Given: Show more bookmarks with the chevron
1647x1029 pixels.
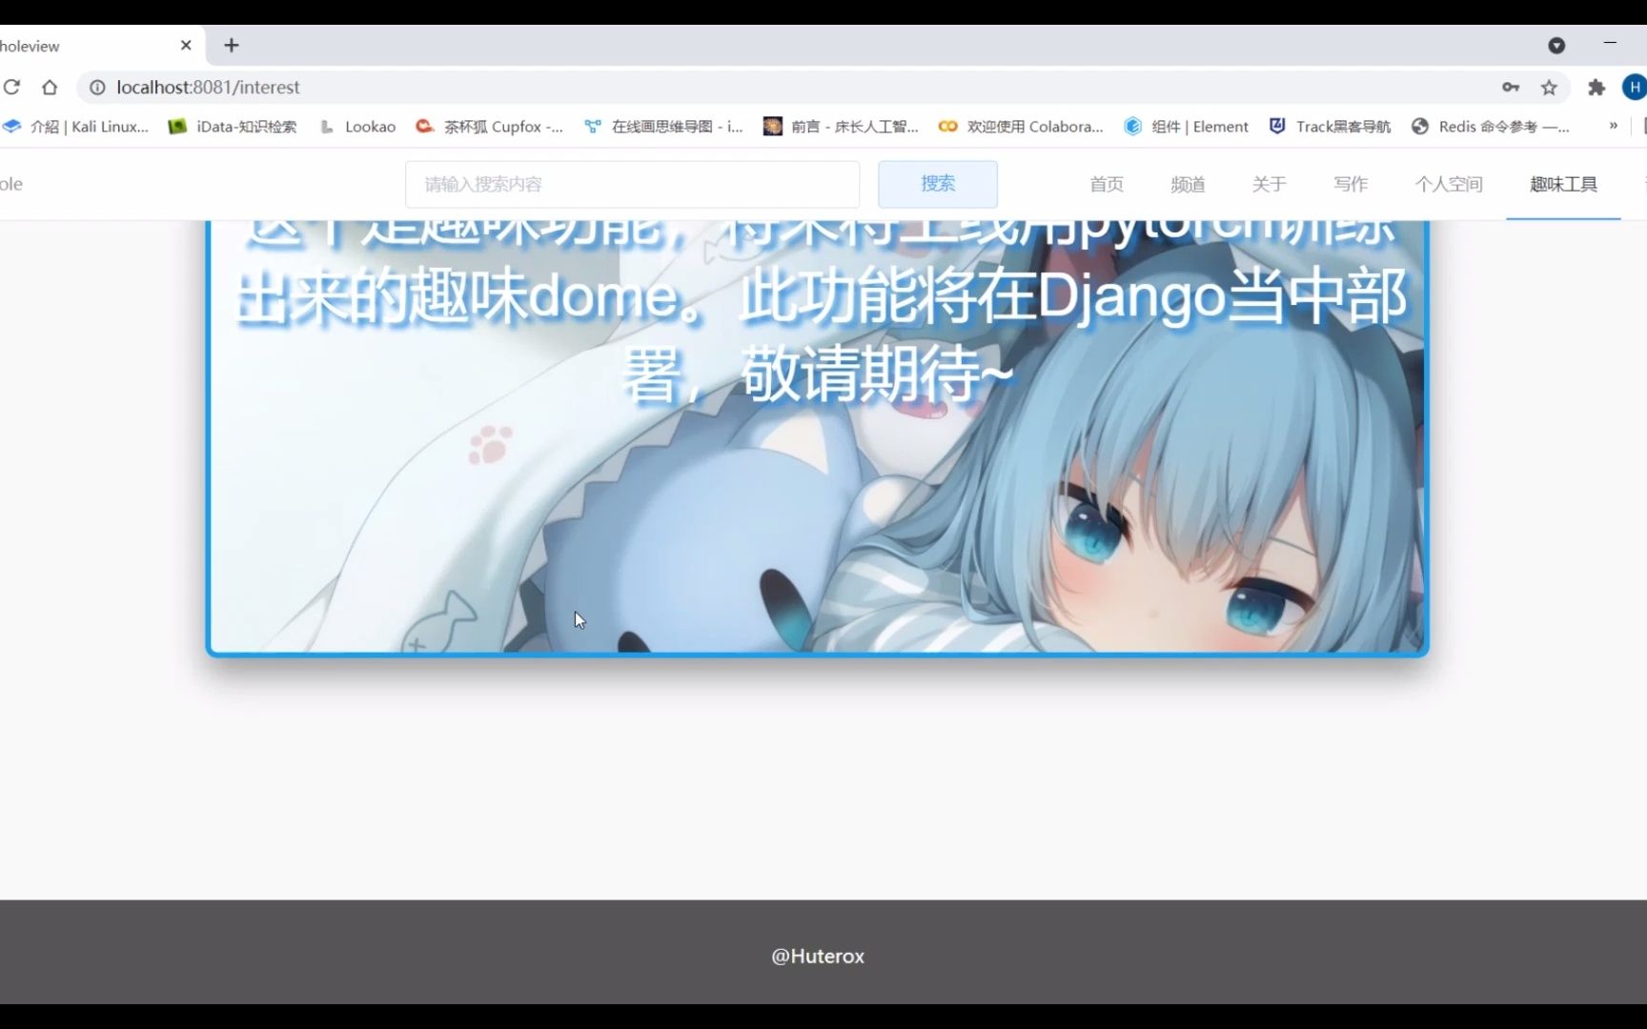Looking at the screenshot, I should pos(1613,126).
